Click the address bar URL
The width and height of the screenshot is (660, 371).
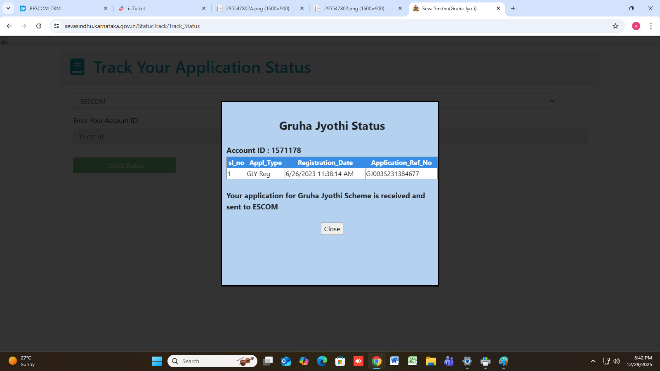[132, 26]
